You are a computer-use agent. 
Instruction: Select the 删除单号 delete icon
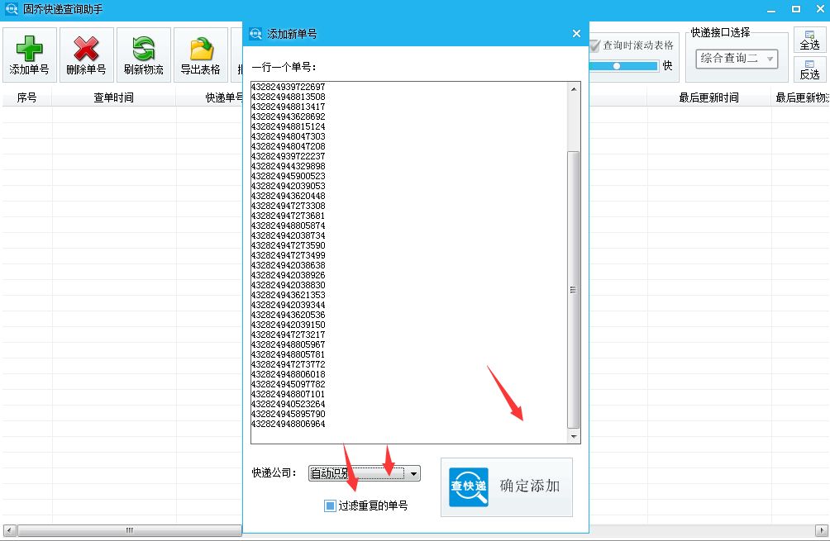point(85,54)
